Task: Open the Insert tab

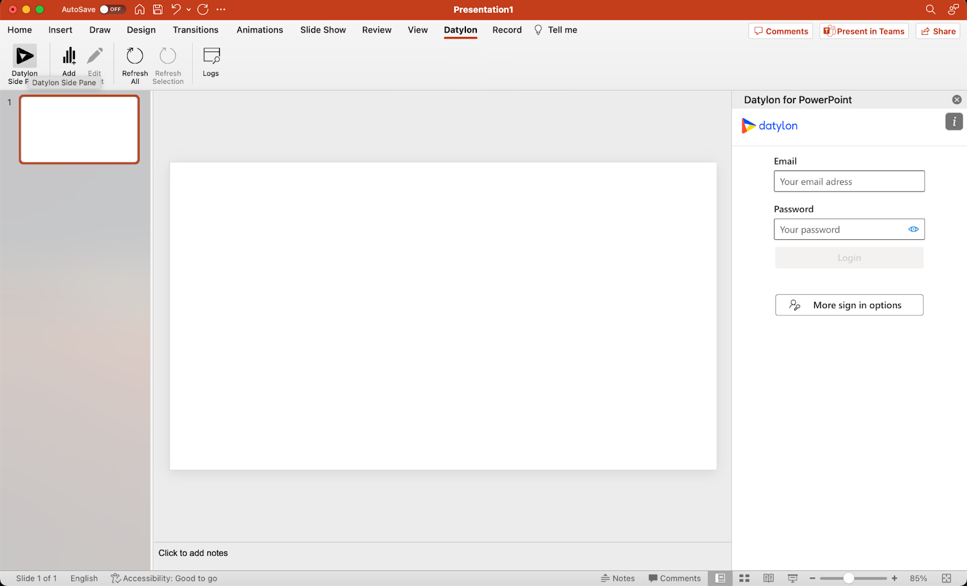Action: [x=60, y=30]
